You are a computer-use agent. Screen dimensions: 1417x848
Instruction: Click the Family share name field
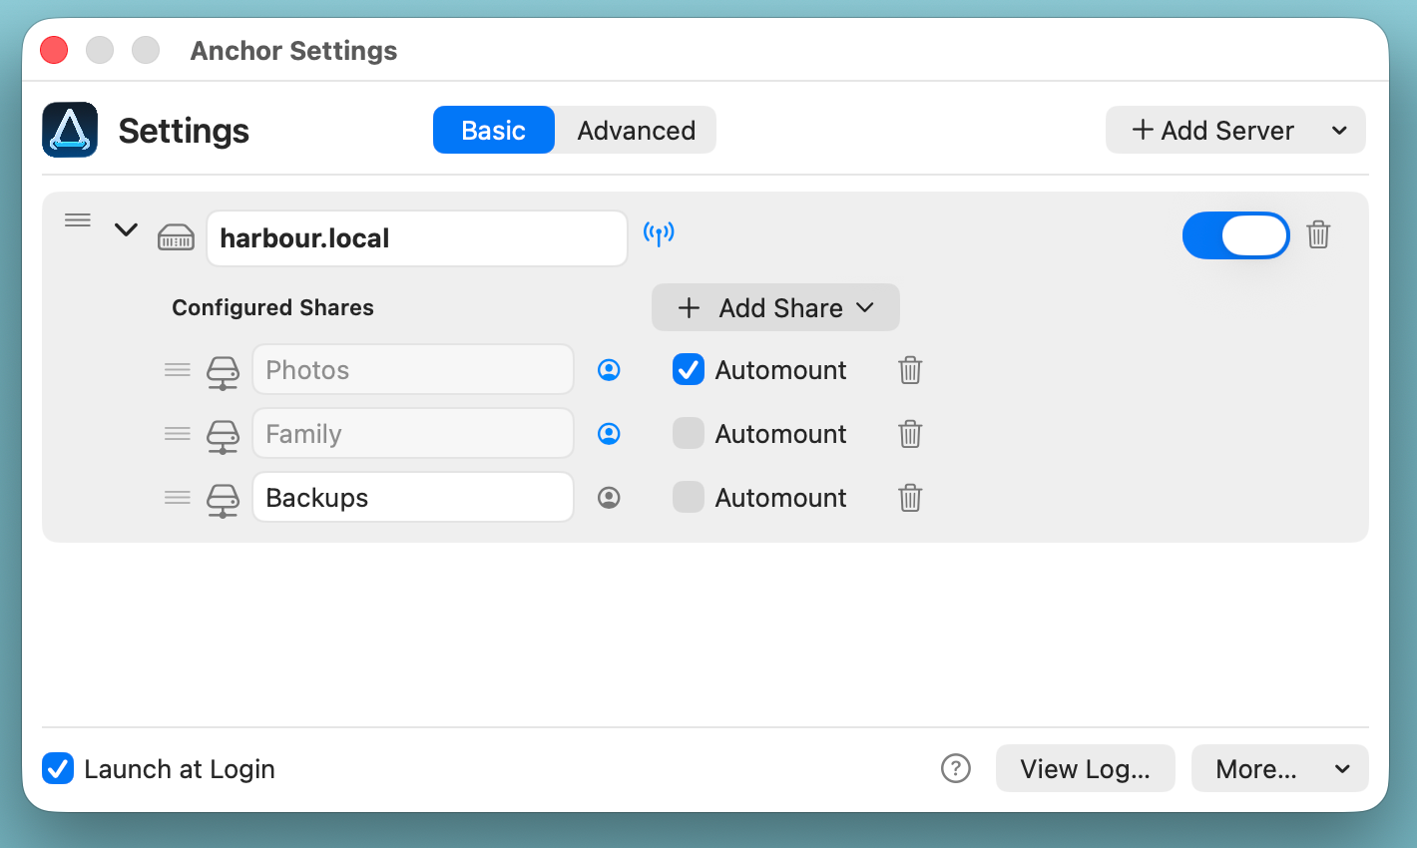(413, 433)
